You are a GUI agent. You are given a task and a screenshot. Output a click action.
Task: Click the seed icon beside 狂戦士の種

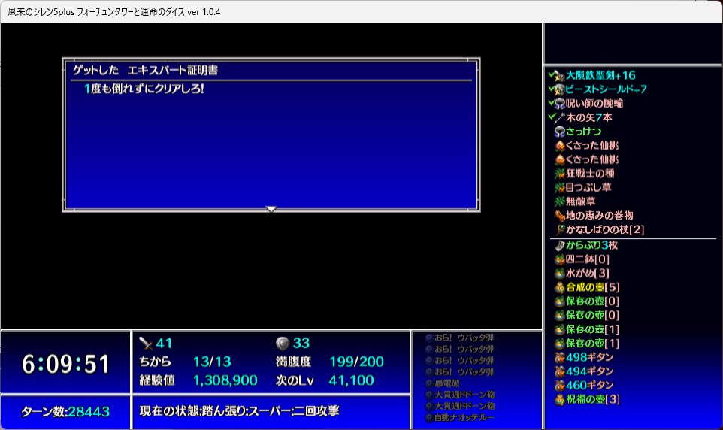tap(559, 174)
